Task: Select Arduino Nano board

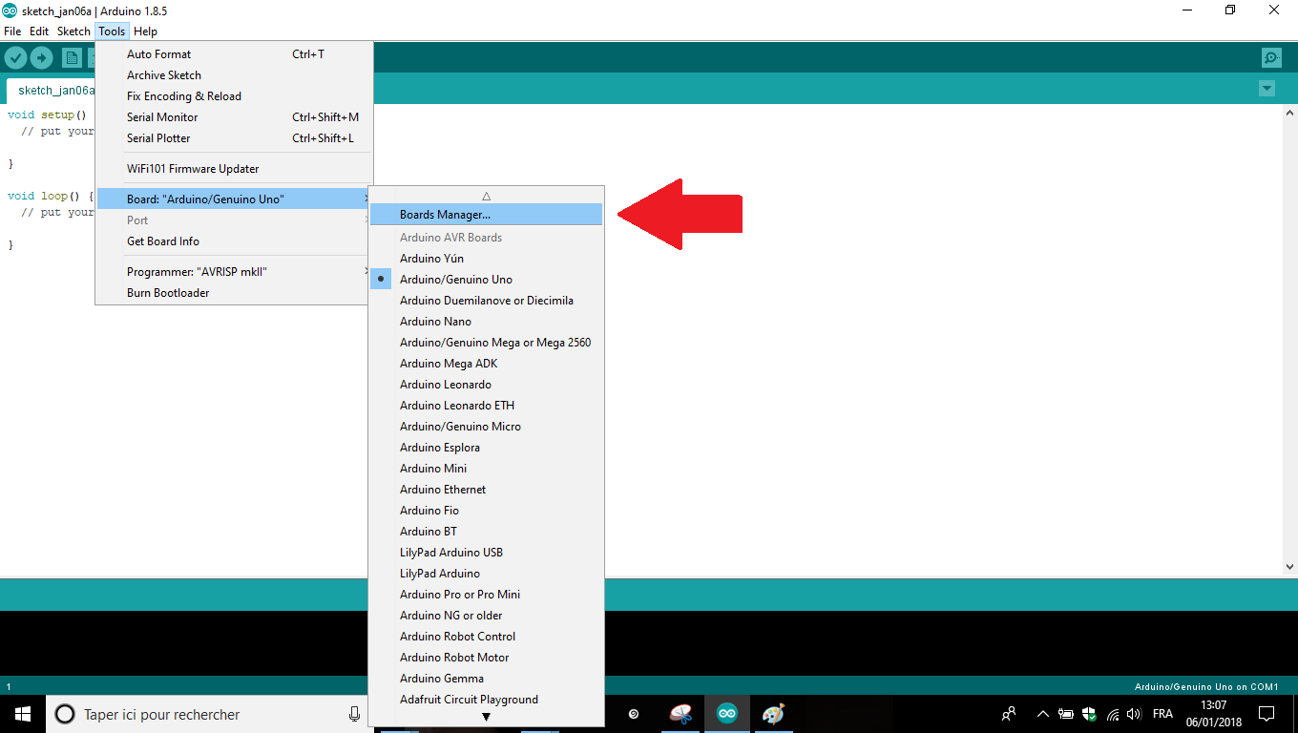Action: 486,322
